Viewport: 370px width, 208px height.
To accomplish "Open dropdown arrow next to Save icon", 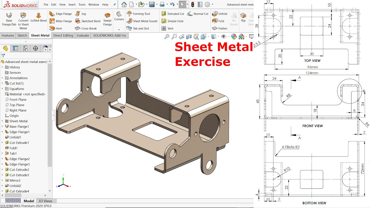I will (156, 5).
